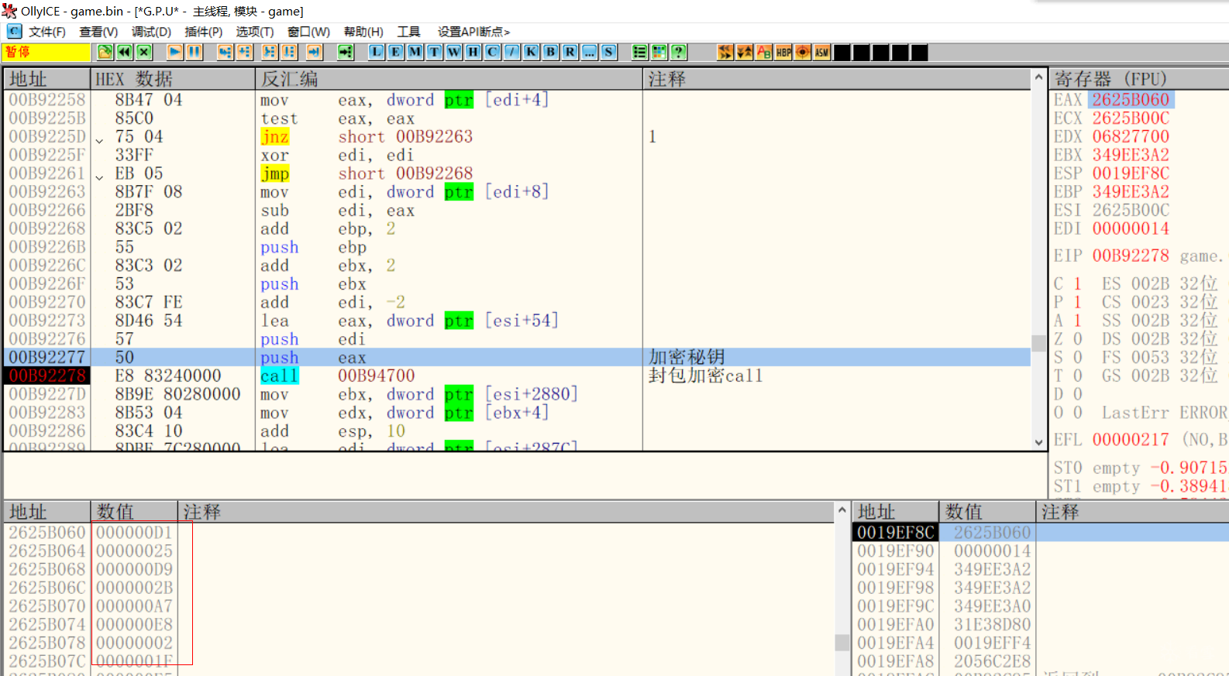This screenshot has height=676, width=1229.
Task: Restart the debugged program with rewind icon
Action: pos(124,52)
